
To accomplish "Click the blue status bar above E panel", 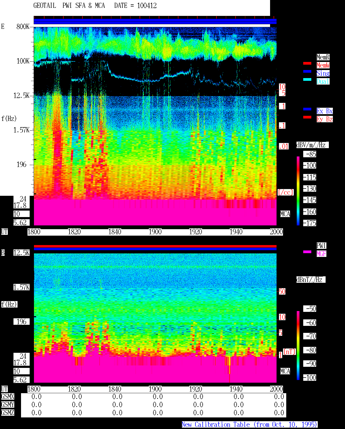I will 155,21.
